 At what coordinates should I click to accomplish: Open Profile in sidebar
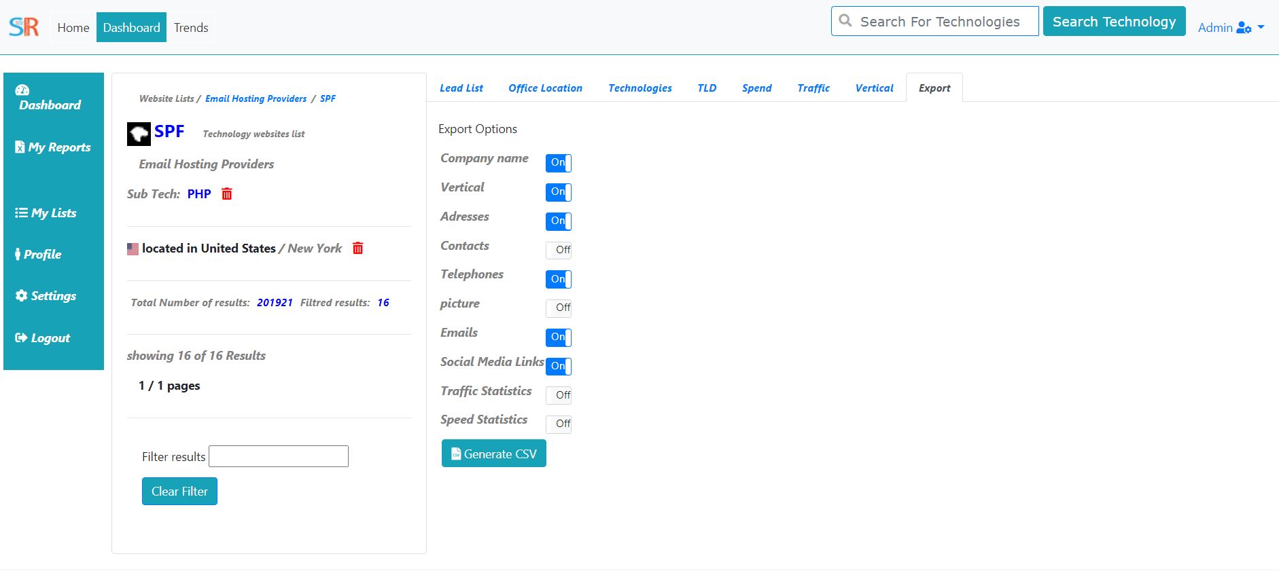pos(38,255)
